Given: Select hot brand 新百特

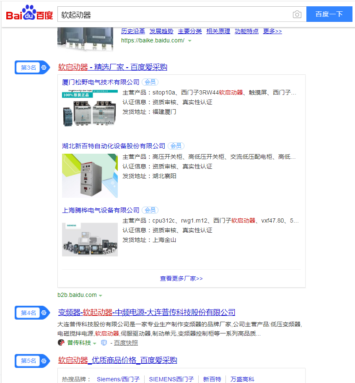Looking at the screenshot, I should tap(212, 379).
